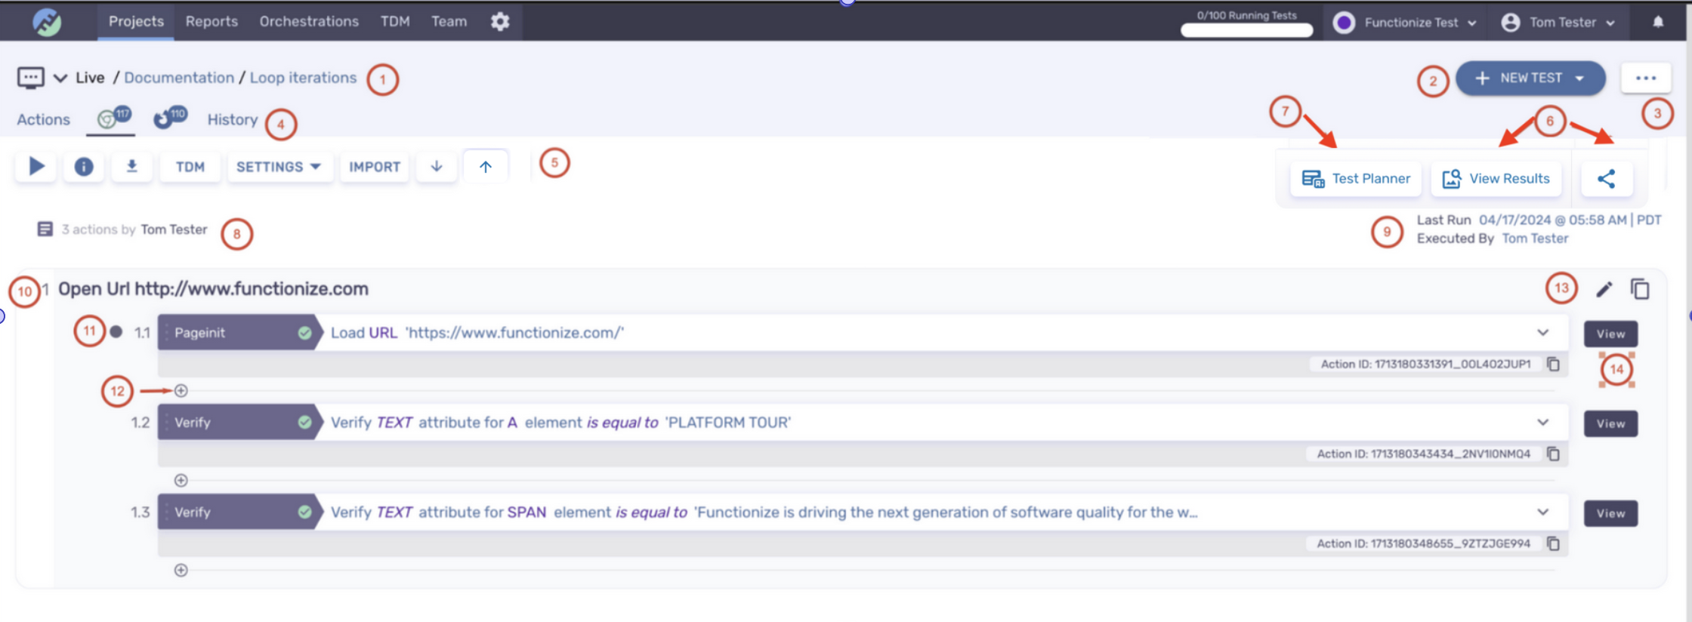Click the running tests progress bar
1692x622 pixels.
click(1246, 30)
